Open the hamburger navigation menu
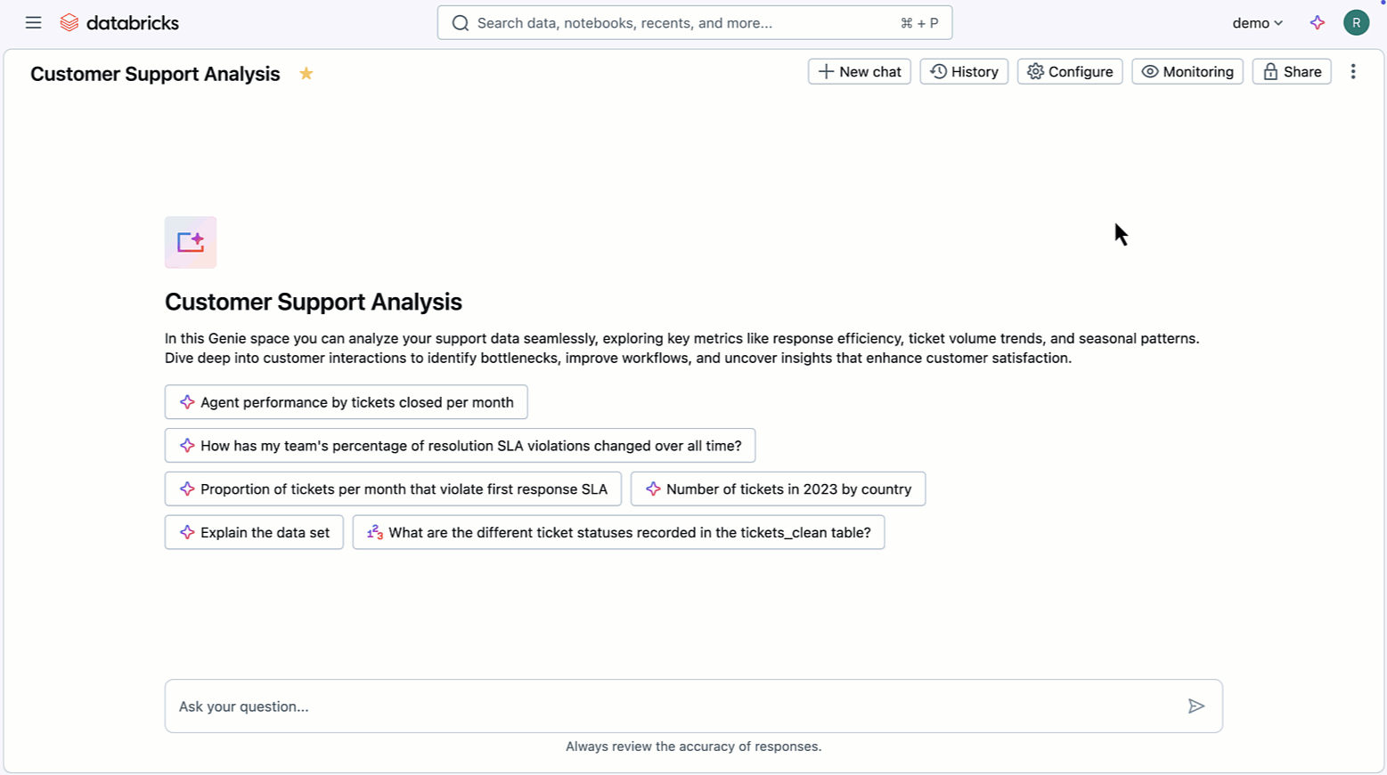1387x775 pixels. point(33,23)
